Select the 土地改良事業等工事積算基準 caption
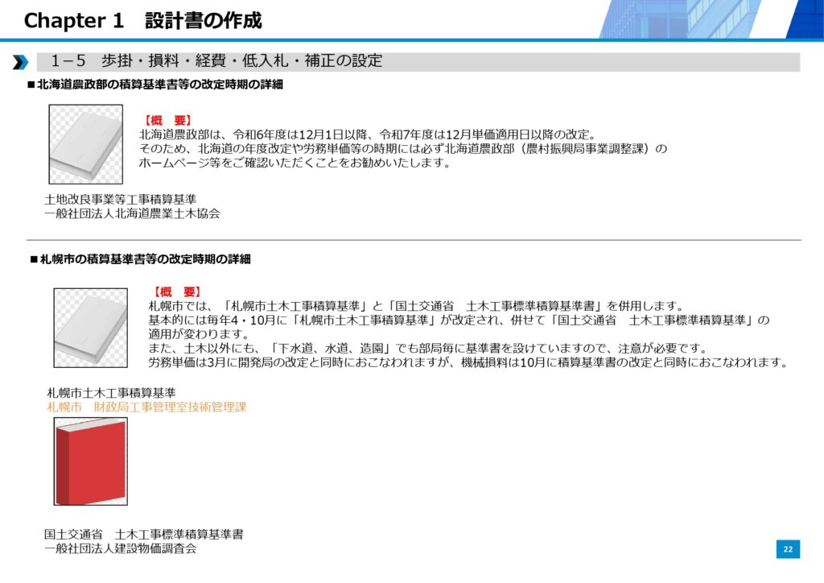The height and width of the screenshot is (583, 824). 120,199
